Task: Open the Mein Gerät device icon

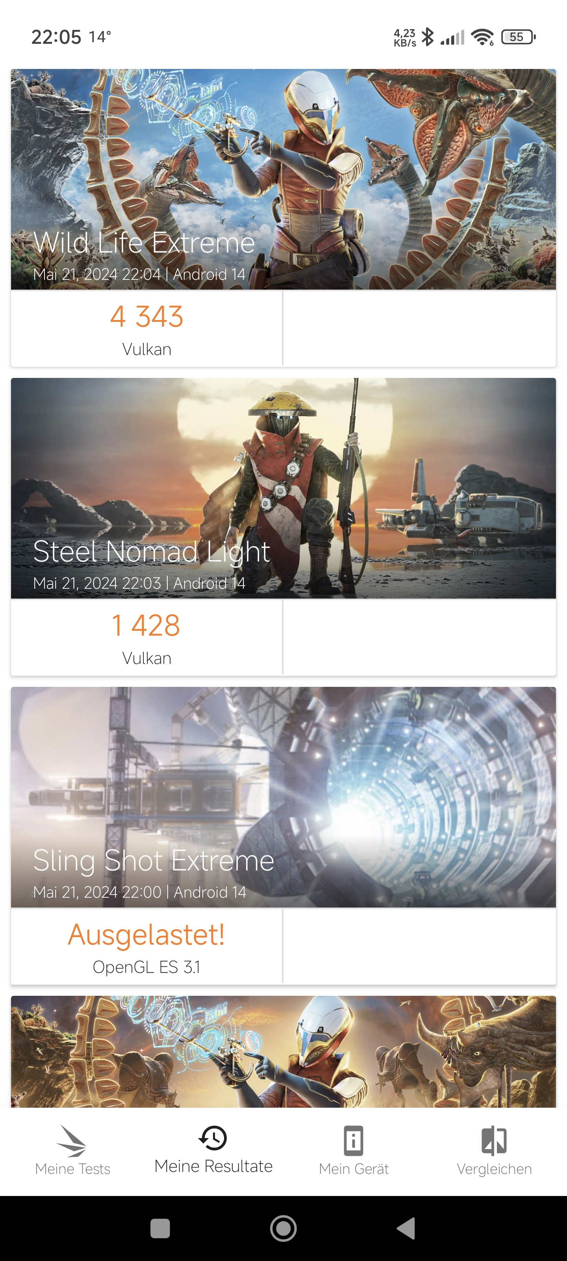Action: (354, 1140)
